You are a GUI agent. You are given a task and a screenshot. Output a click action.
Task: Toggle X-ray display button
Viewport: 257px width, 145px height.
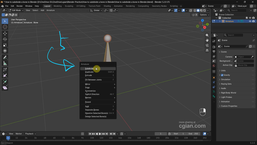click(x=191, y=10)
